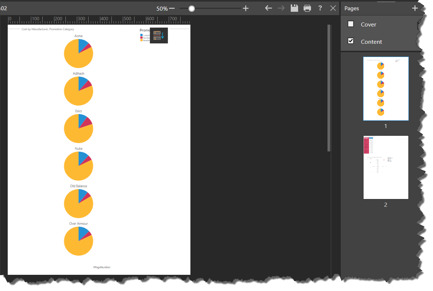
Task: Enable the Cover checkbox
Action: point(351,24)
